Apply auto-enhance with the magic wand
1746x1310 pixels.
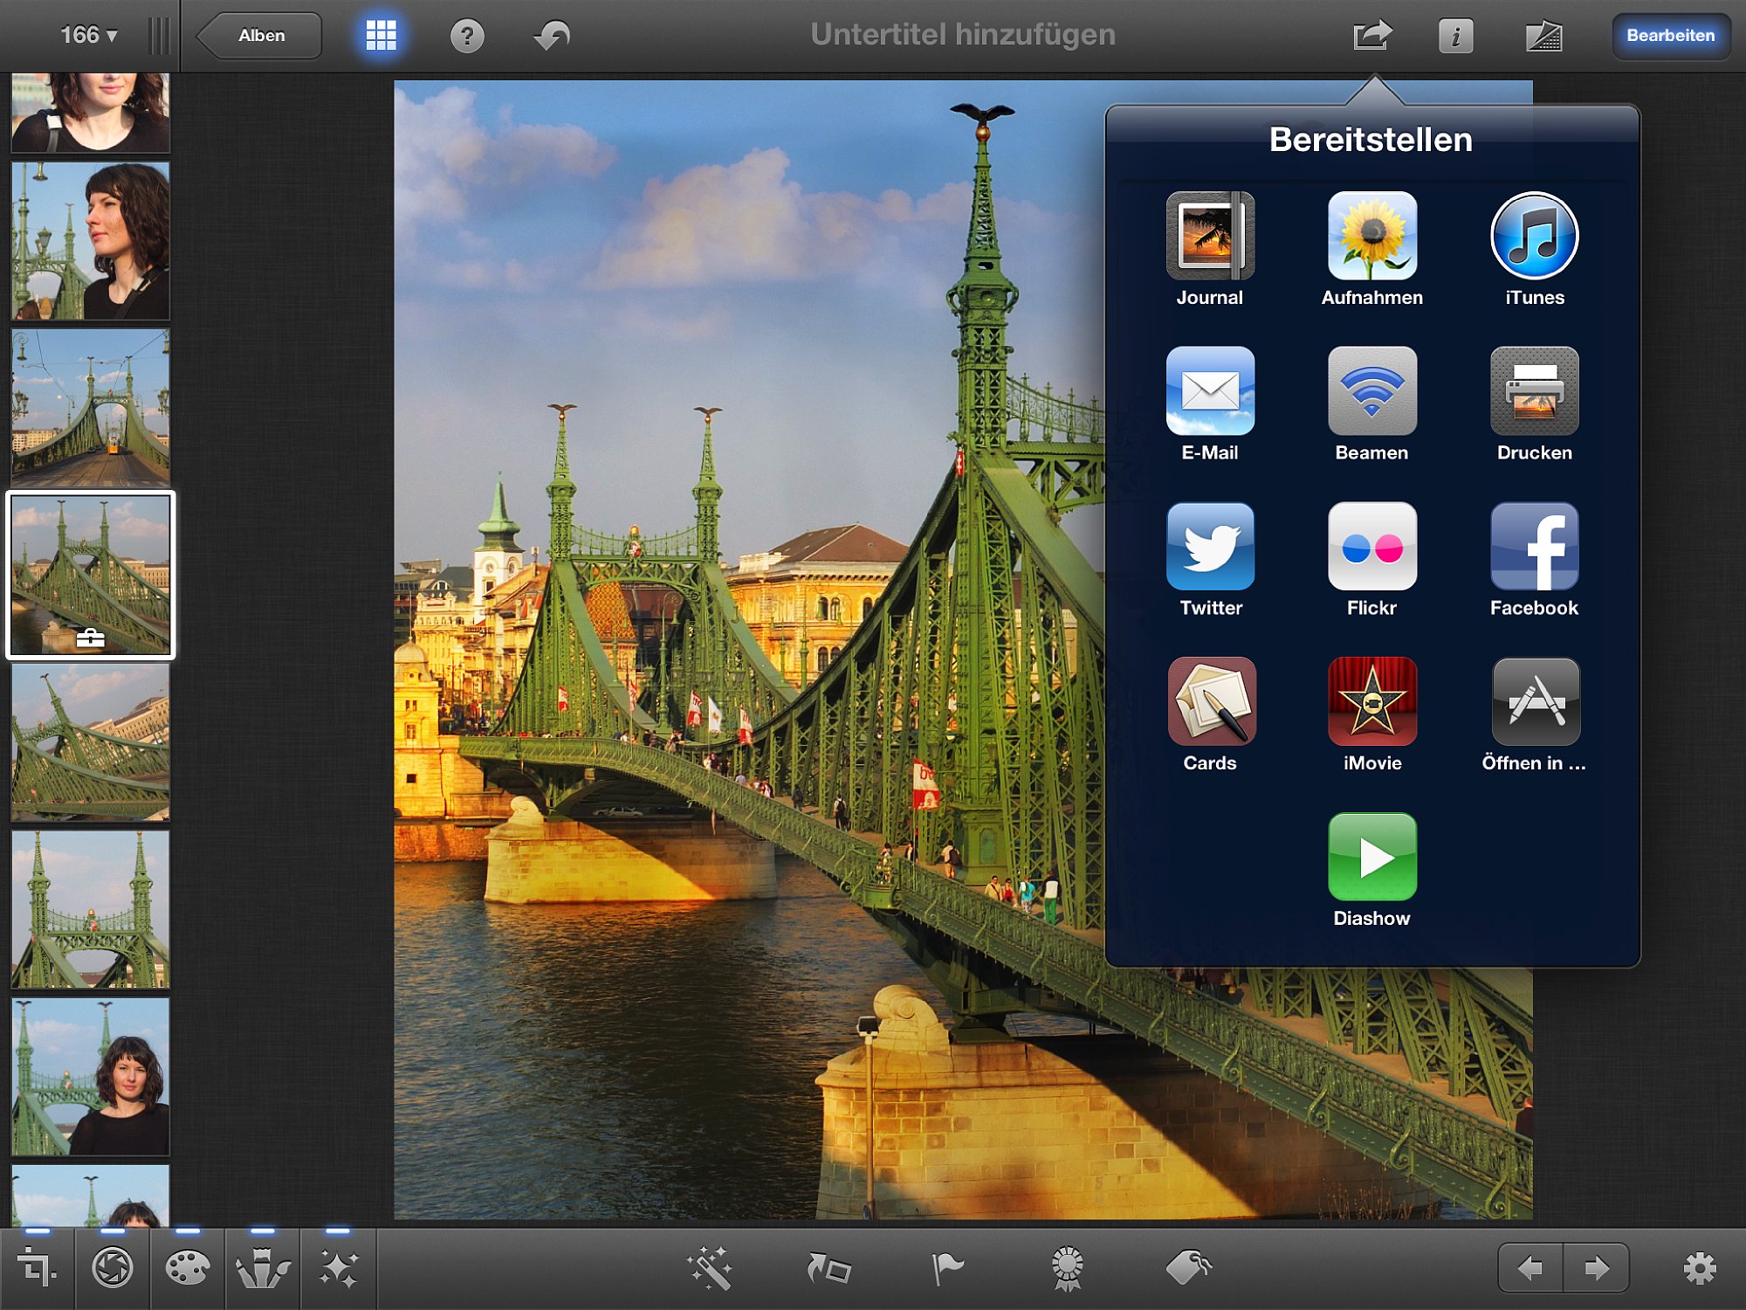point(709,1268)
